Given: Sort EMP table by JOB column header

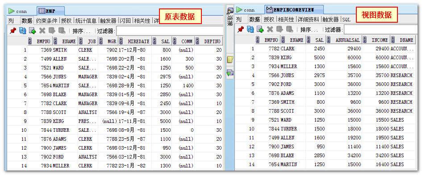Looking at the screenshot, I should point(88,41).
